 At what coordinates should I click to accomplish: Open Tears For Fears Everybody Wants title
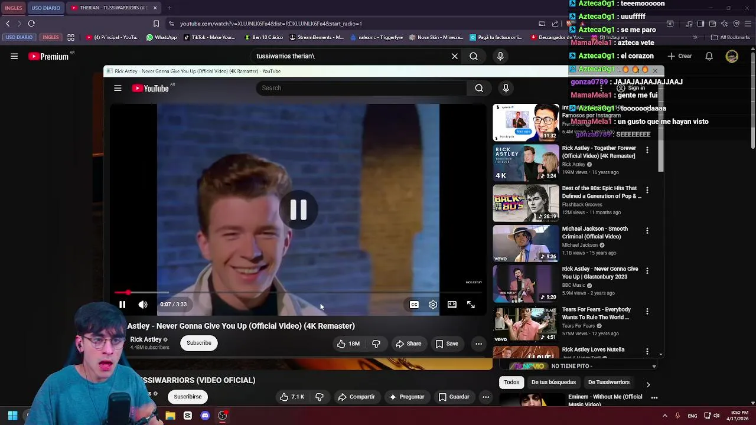[596, 313]
